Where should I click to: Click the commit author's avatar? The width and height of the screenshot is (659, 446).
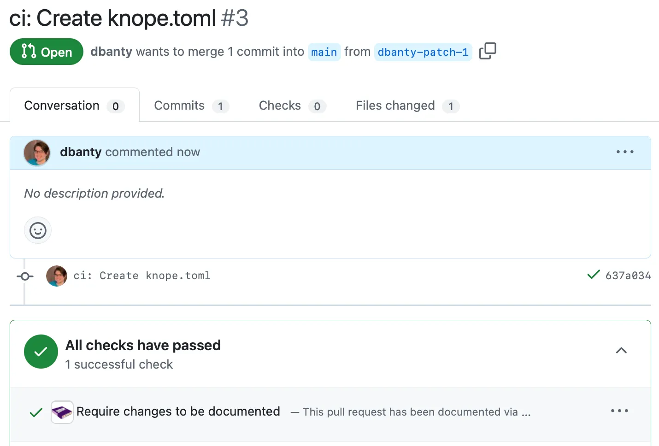tap(56, 276)
